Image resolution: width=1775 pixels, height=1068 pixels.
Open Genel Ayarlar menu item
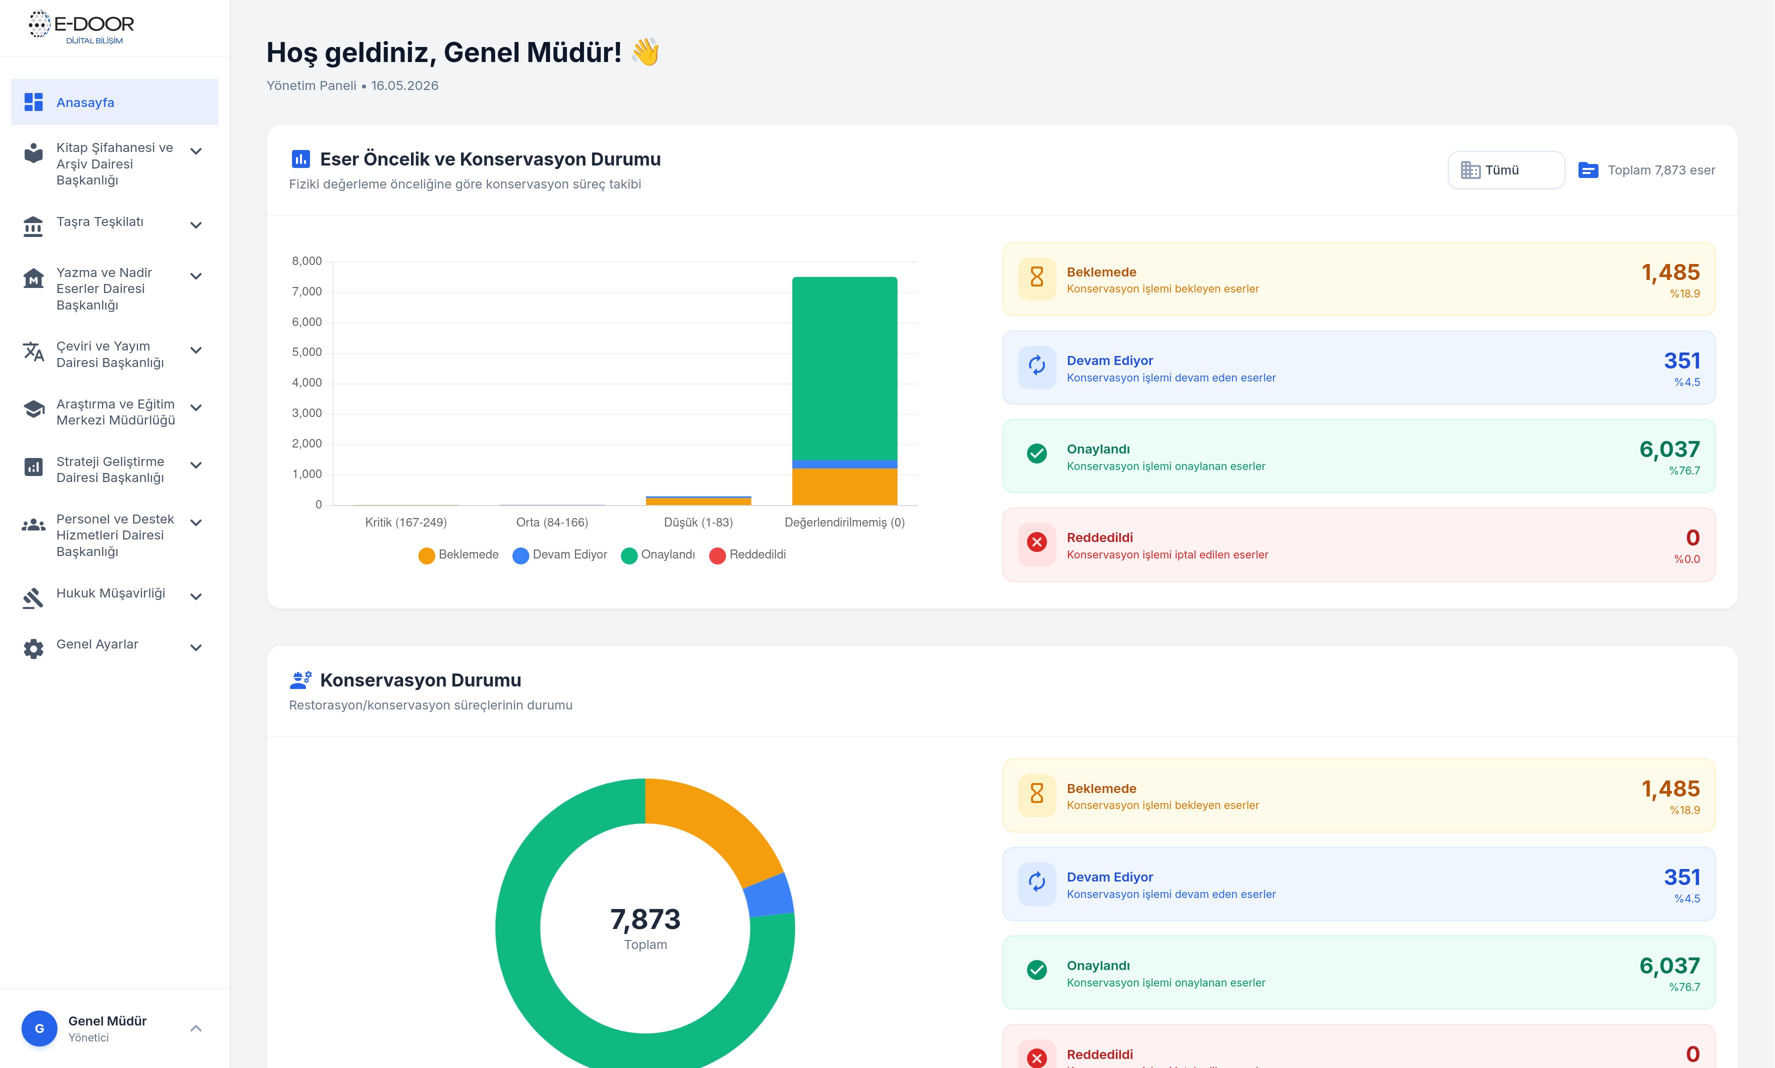pyautogui.click(x=114, y=647)
